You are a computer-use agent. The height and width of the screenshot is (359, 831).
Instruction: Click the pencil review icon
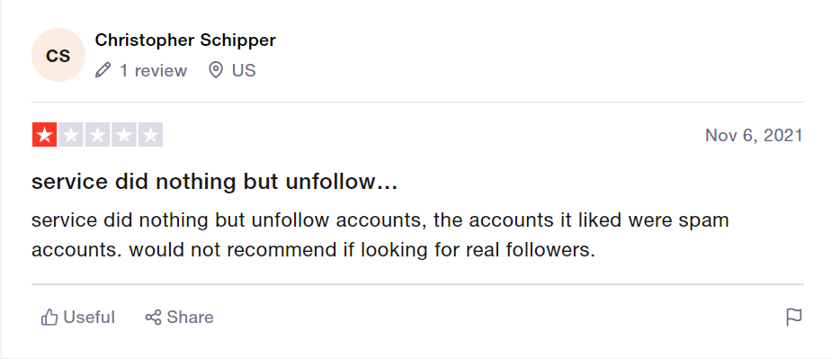103,70
